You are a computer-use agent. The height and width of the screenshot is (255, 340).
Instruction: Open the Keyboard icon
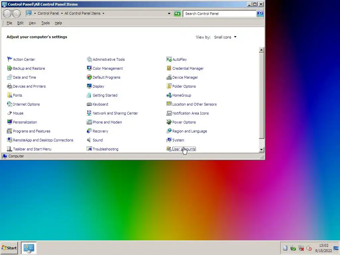coord(89,104)
